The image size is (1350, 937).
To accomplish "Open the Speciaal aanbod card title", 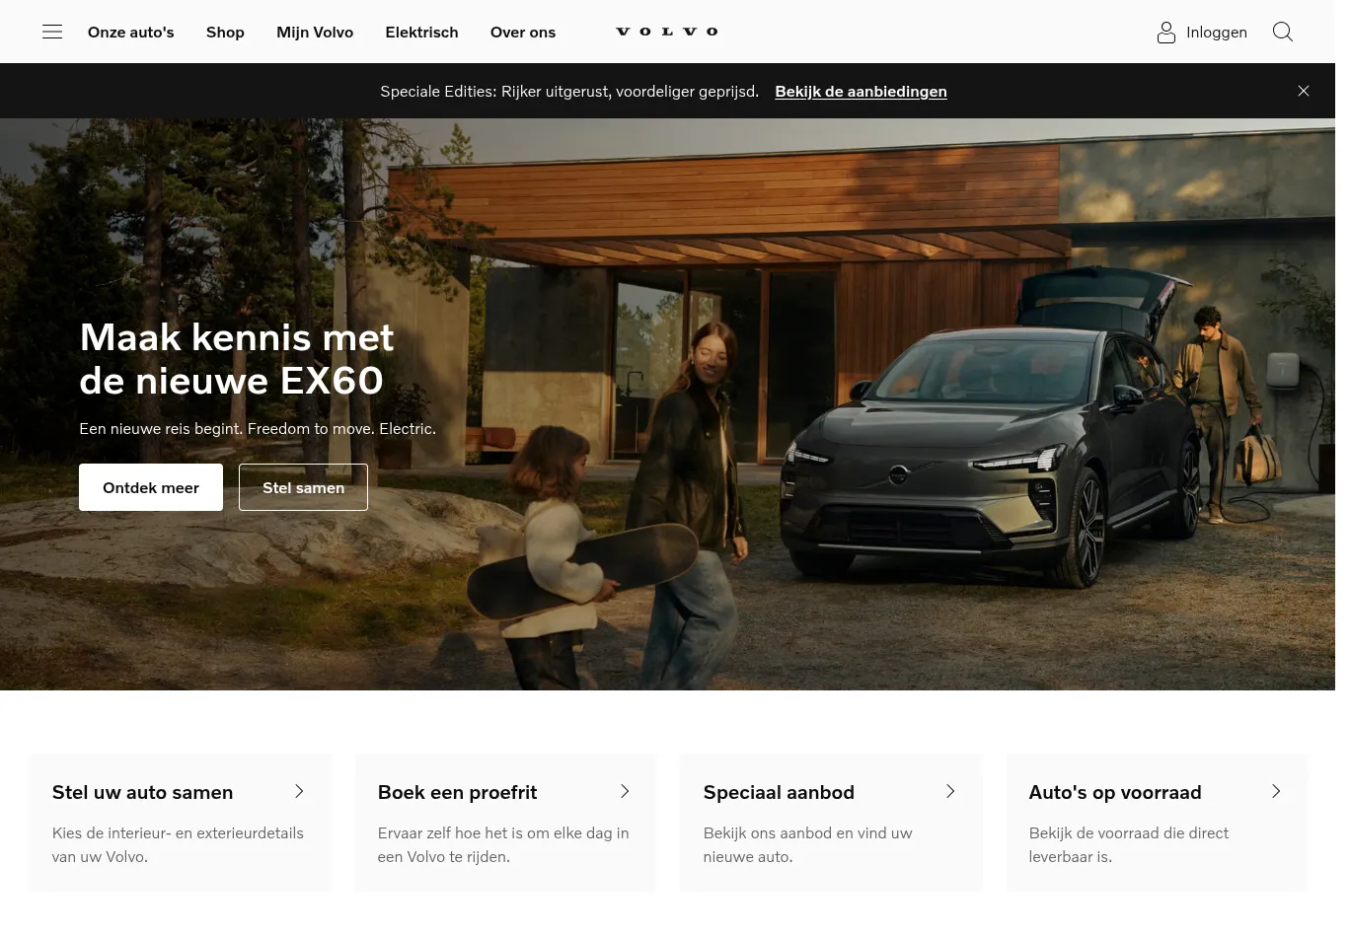I will tap(779, 792).
